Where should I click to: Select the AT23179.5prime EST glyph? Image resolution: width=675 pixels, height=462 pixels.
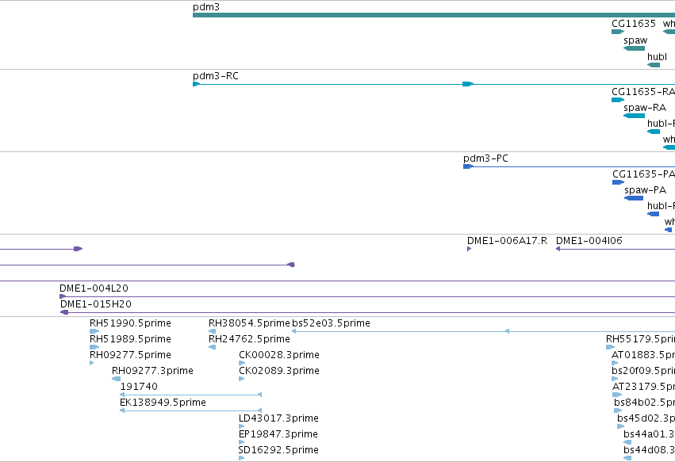tap(617, 395)
